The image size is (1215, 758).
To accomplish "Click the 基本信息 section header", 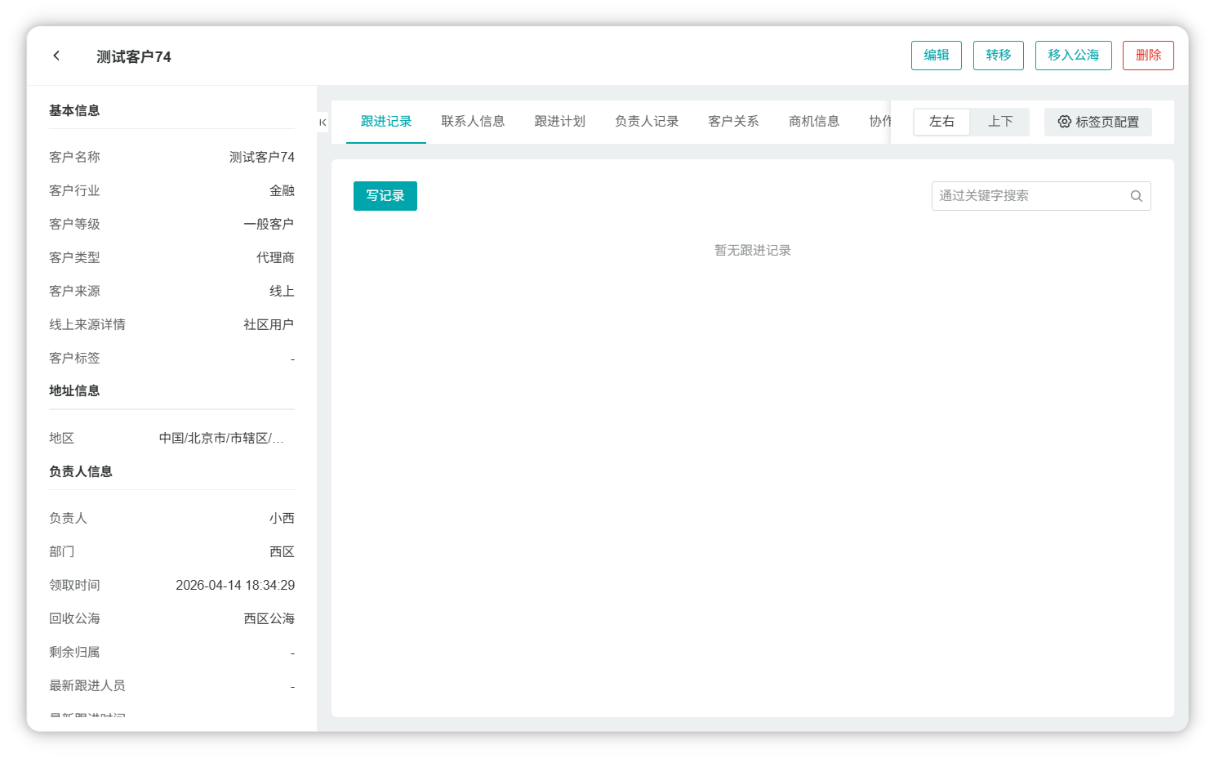I will coord(74,111).
